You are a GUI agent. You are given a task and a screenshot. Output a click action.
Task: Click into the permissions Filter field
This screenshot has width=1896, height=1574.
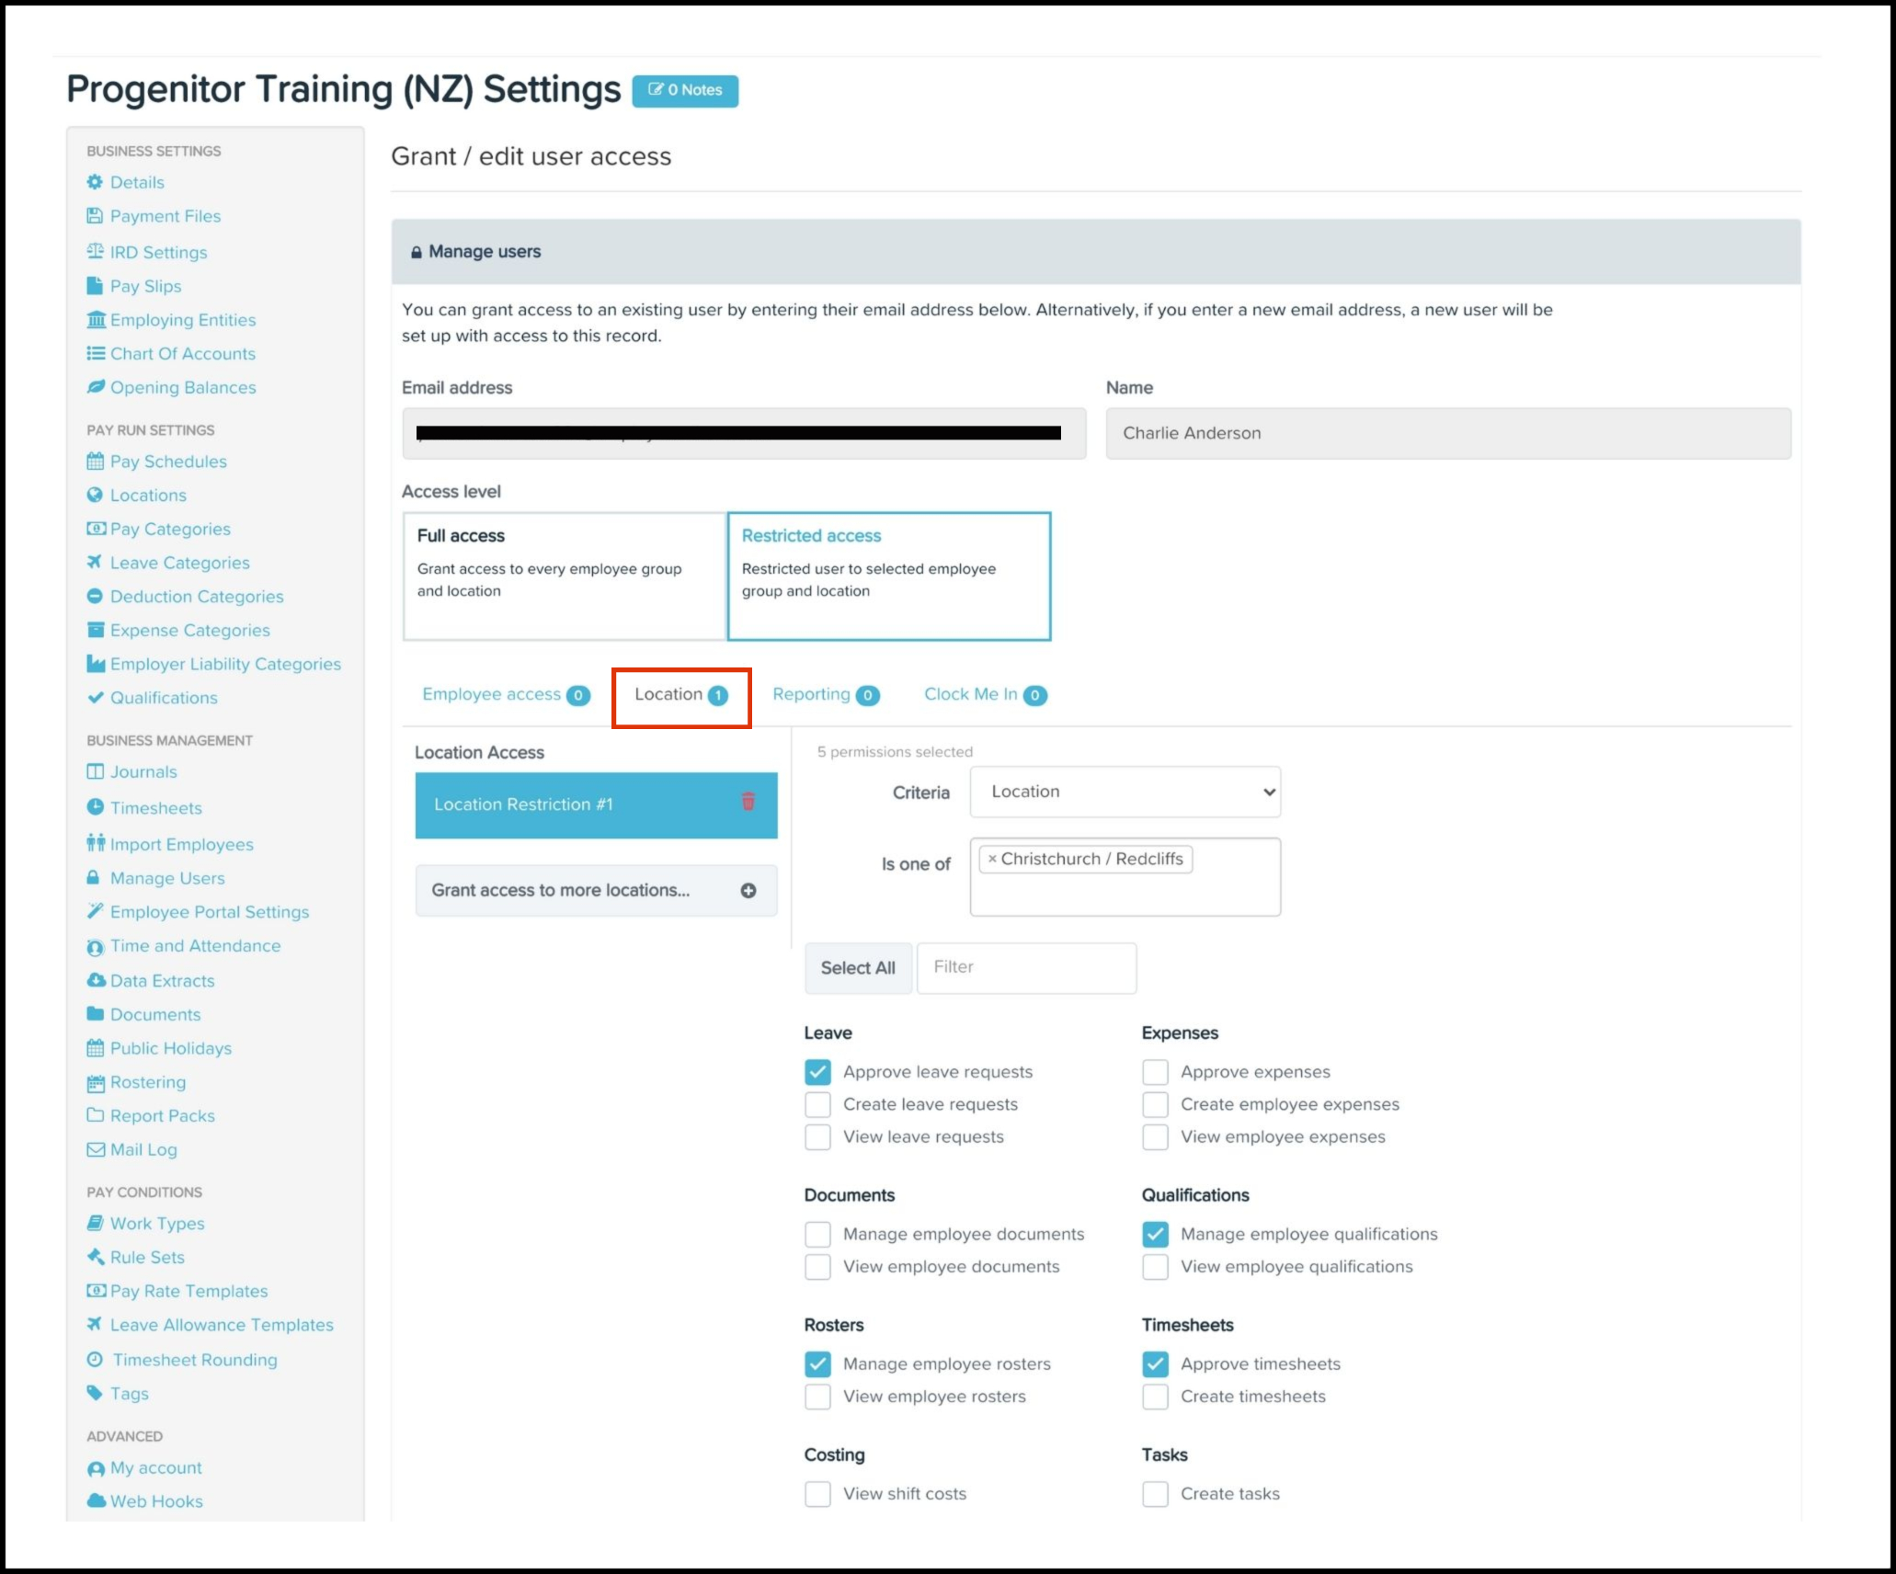click(x=1026, y=967)
